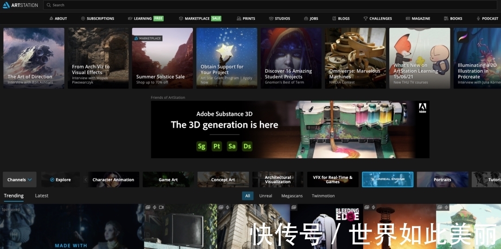Image resolution: width=501 pixels, height=249 pixels.
Task: Click the Pt Substance app icon
Action: click(x=217, y=146)
